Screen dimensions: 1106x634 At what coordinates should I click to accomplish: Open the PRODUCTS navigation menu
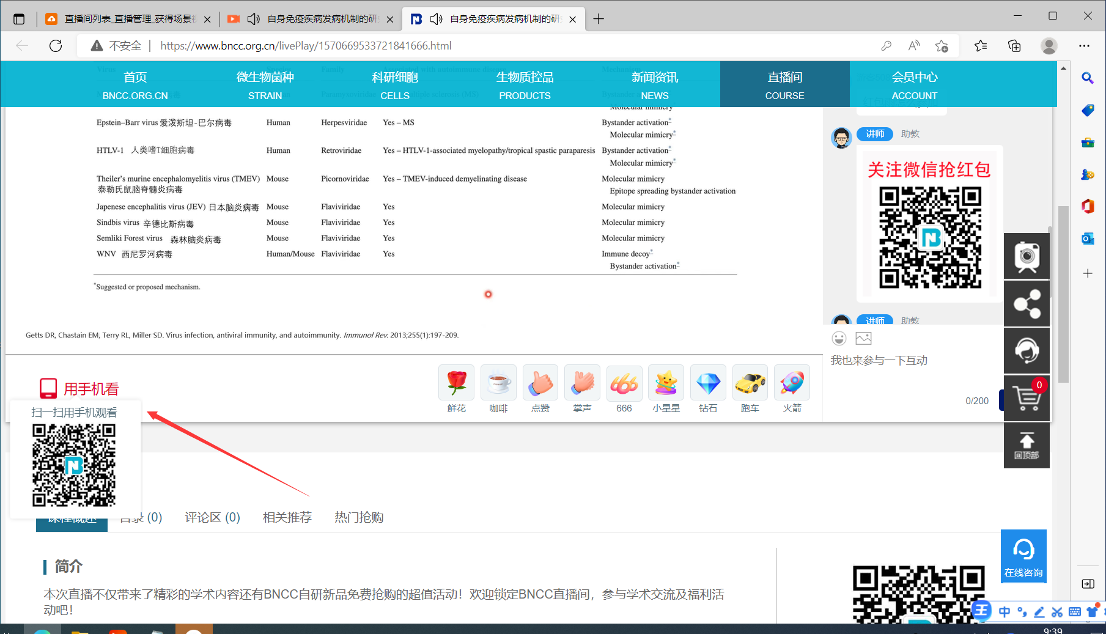[525, 84]
